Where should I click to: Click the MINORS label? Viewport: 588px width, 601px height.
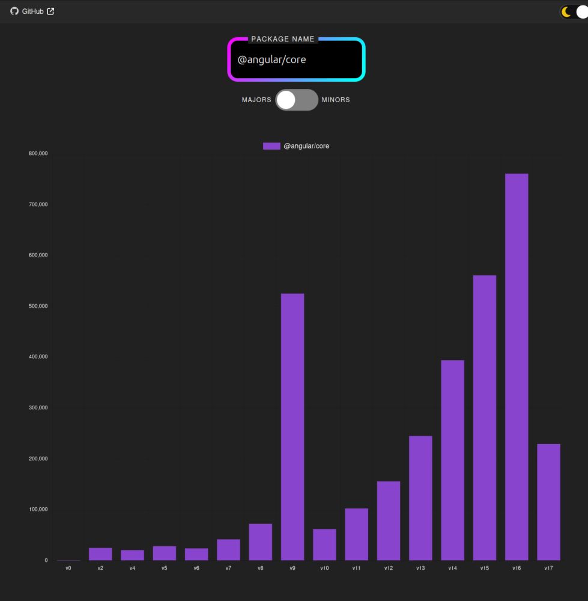(x=336, y=100)
